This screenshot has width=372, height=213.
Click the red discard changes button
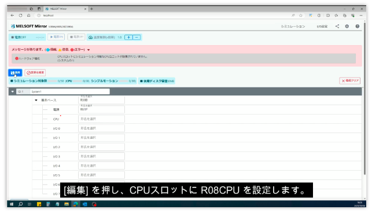pyautogui.click(x=35, y=73)
